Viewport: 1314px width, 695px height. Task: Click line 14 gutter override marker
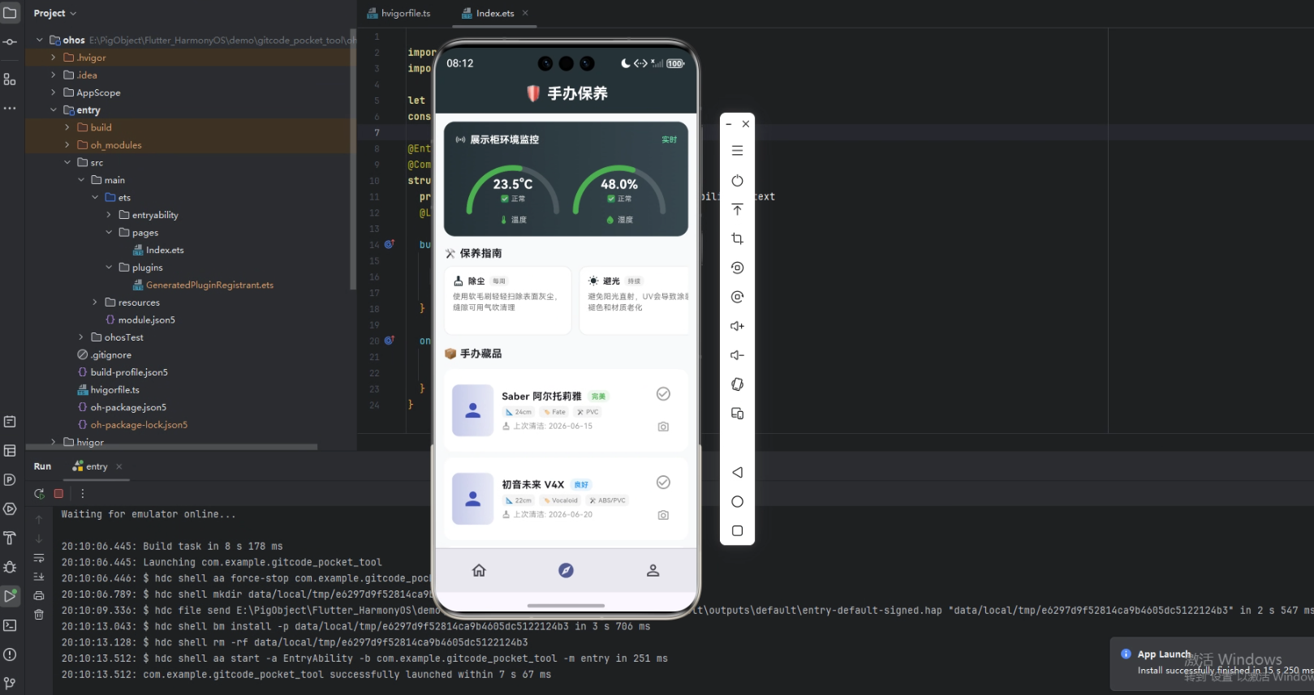click(x=390, y=244)
